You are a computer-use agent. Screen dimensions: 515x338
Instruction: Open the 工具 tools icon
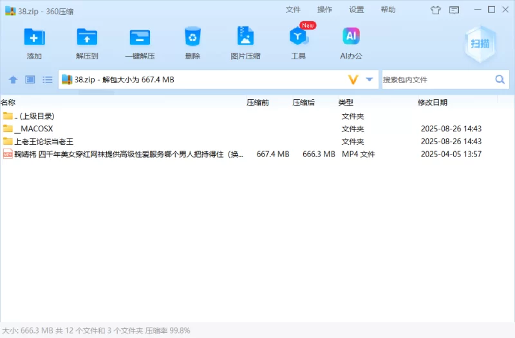[298, 36]
